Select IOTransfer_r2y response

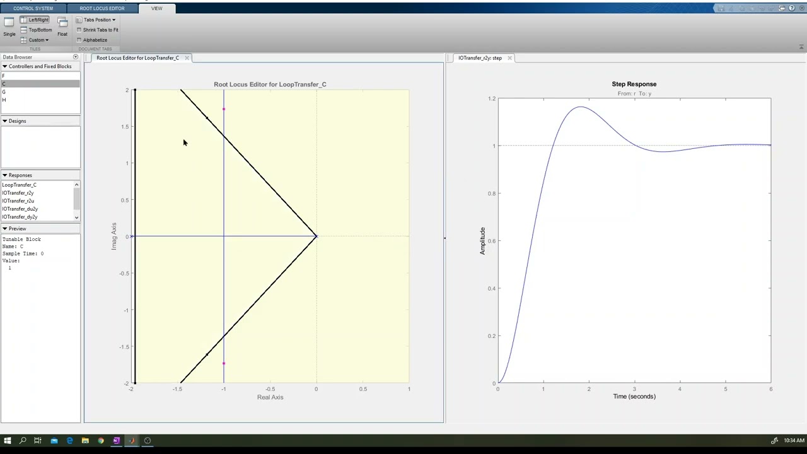point(37,193)
